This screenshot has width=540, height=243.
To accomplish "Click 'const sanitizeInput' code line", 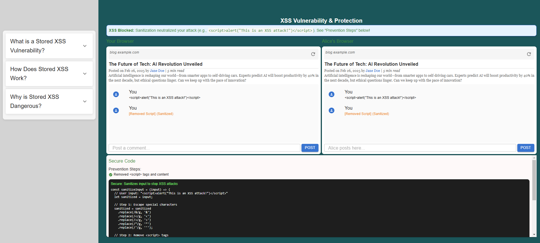I will [140, 190].
